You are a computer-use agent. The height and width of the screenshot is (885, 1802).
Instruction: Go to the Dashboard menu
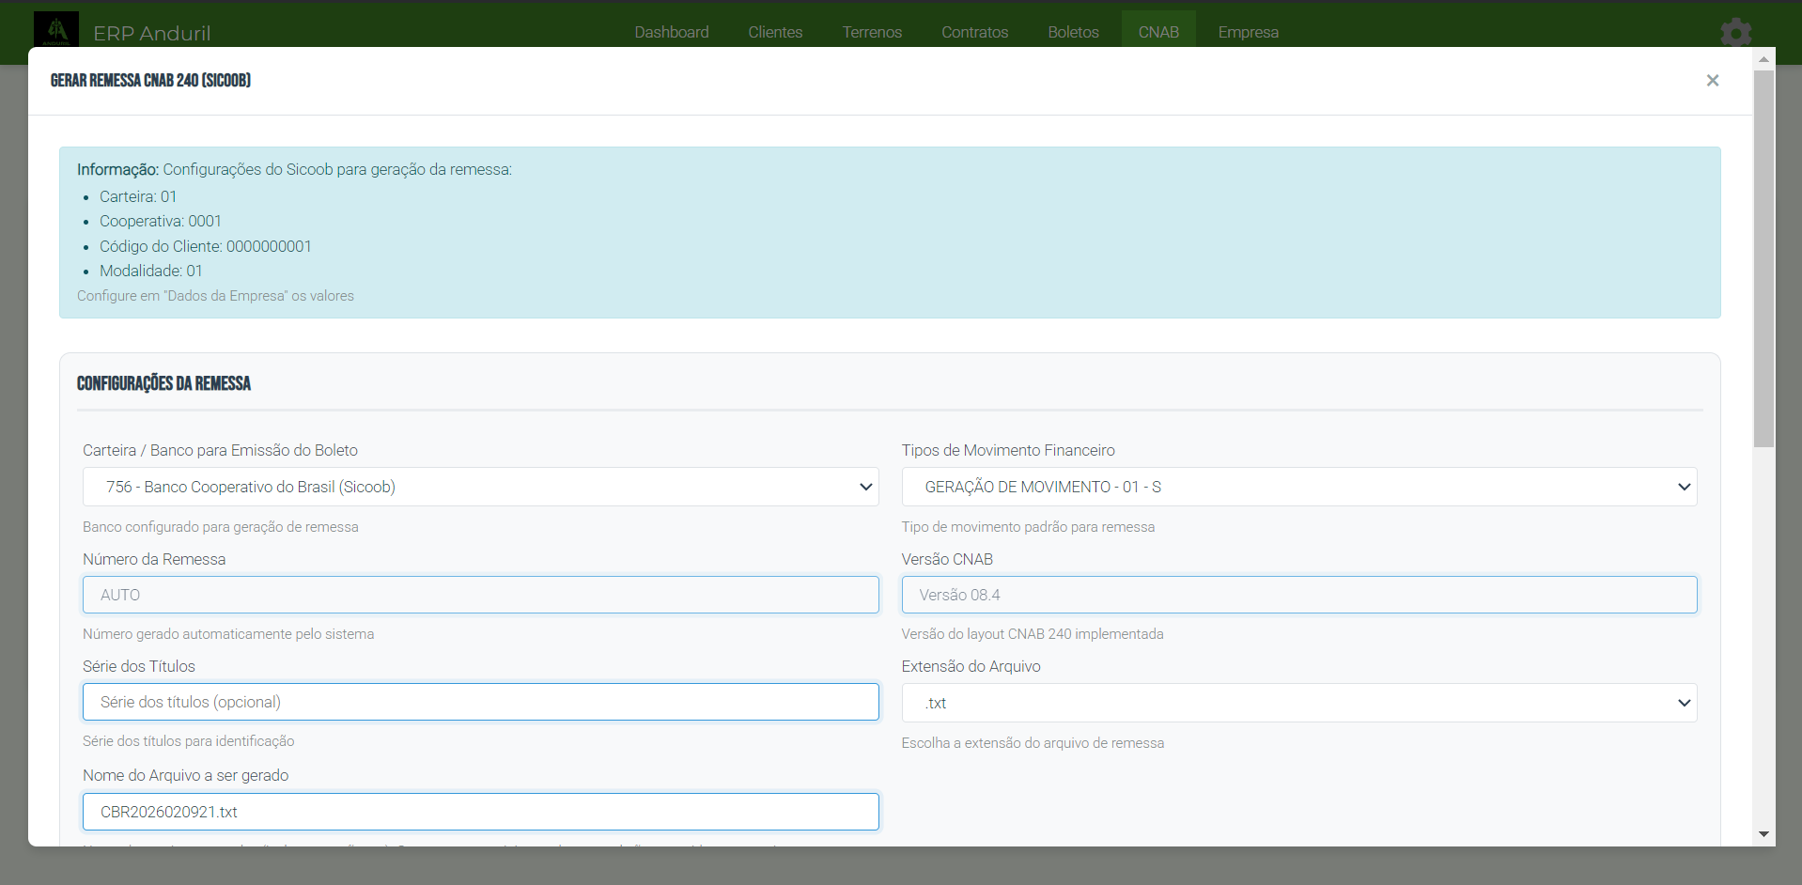(x=671, y=32)
